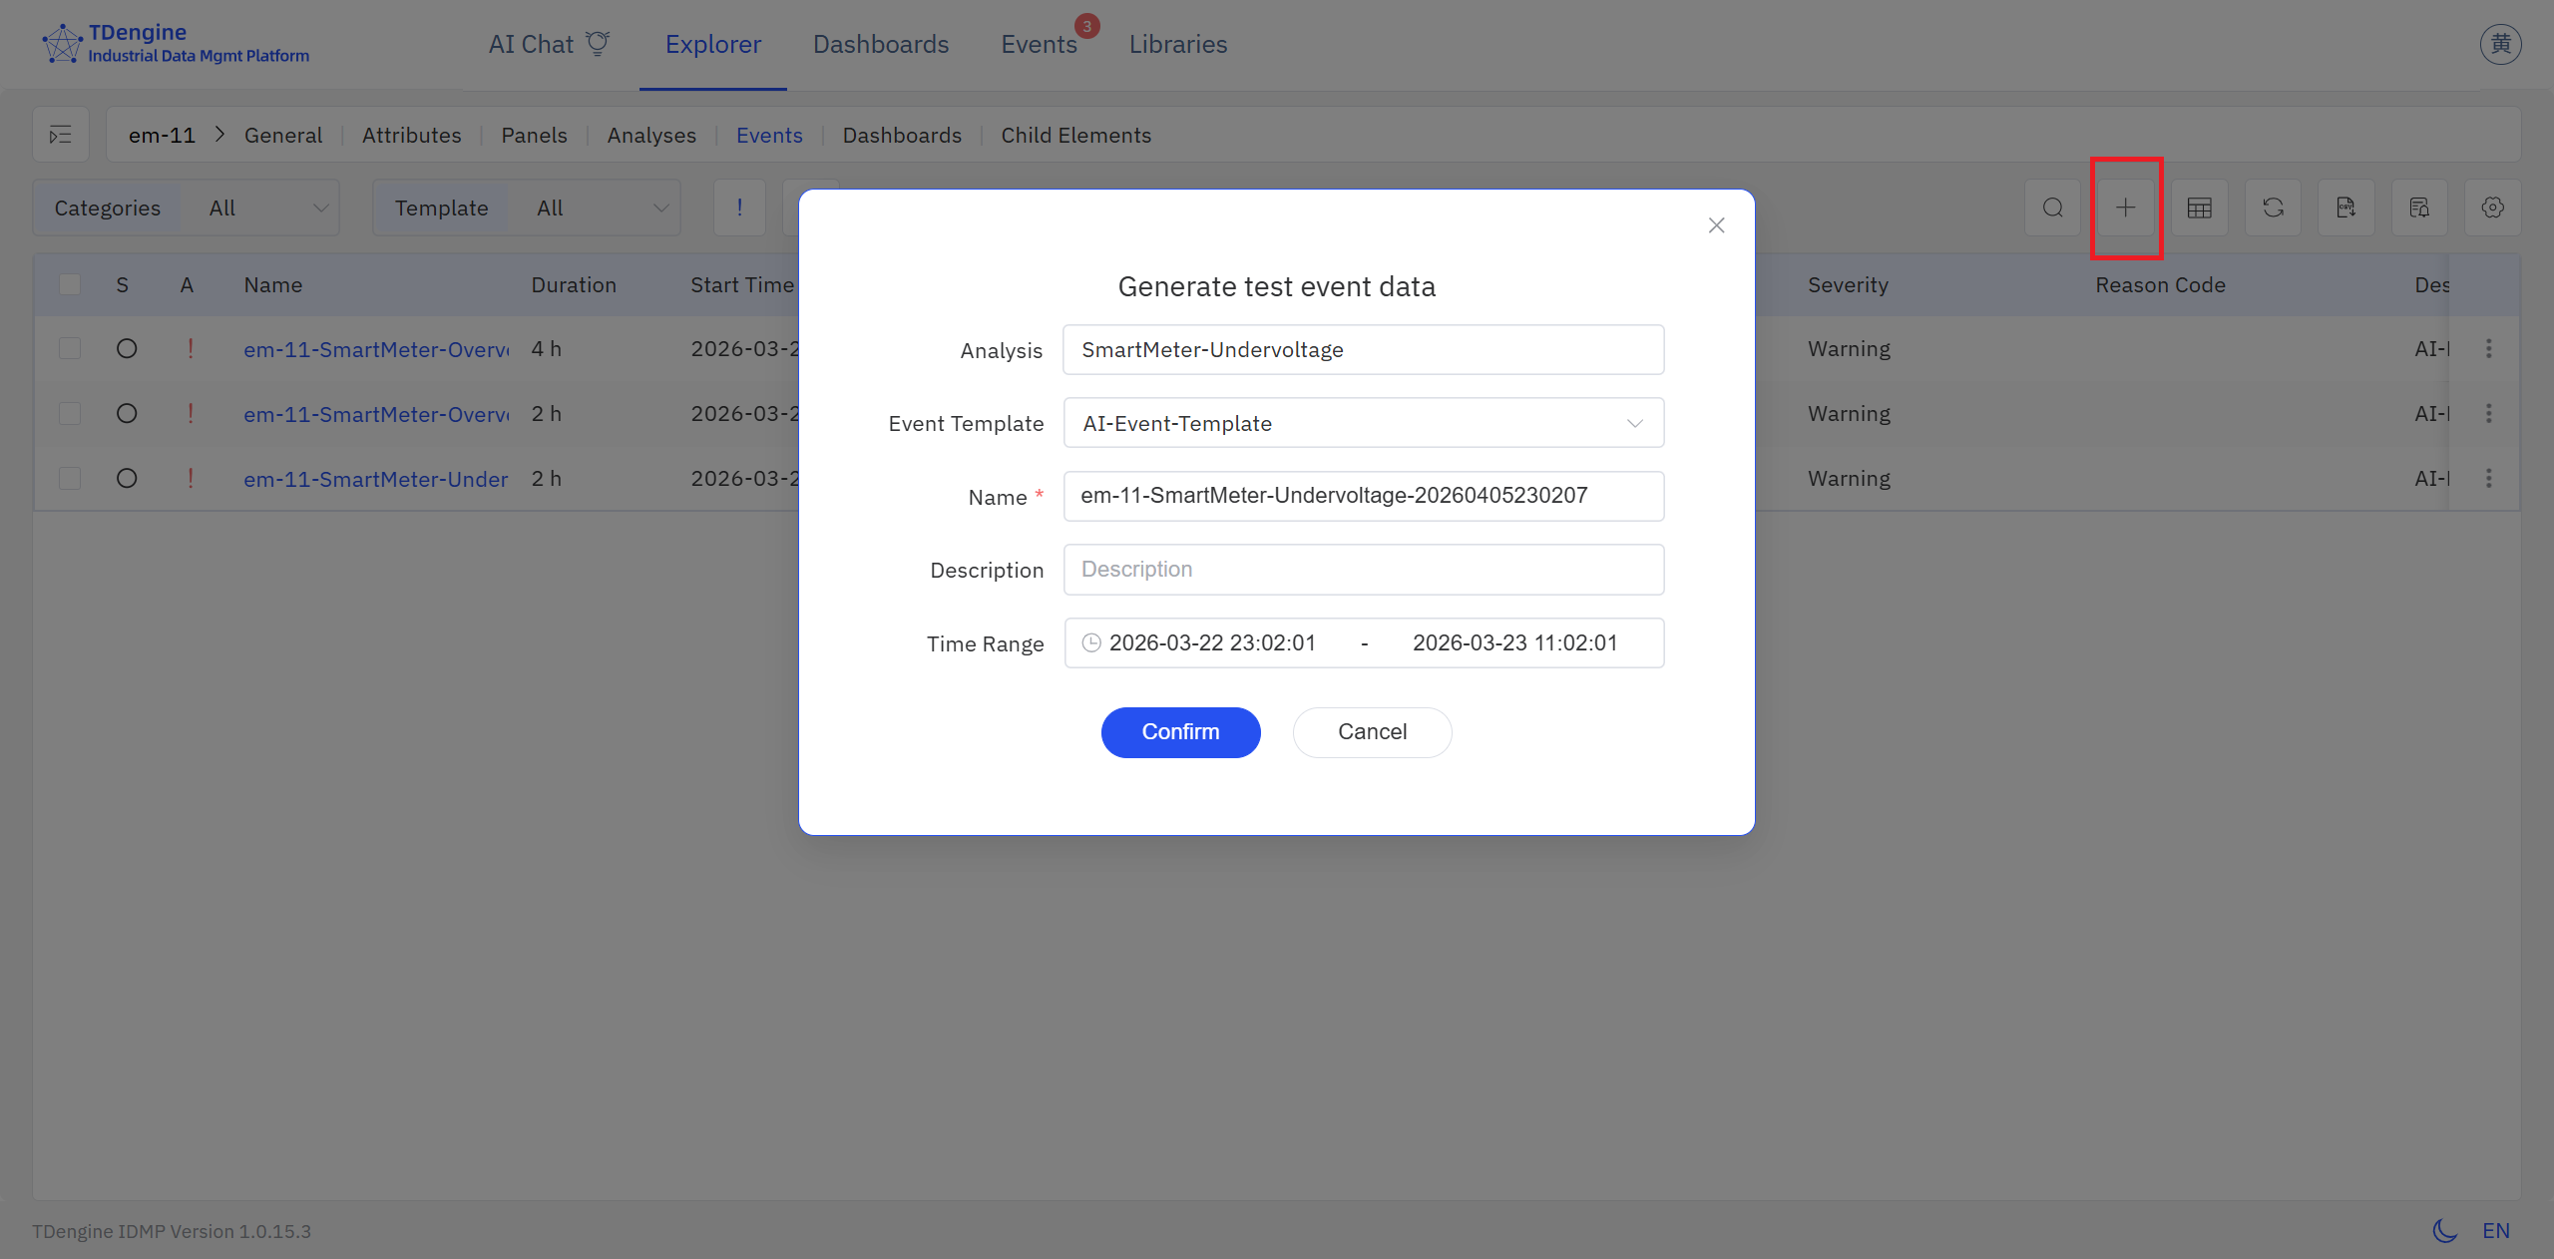The width and height of the screenshot is (2554, 1259).
Task: Open the Analyses sub-tab
Action: tap(651, 135)
